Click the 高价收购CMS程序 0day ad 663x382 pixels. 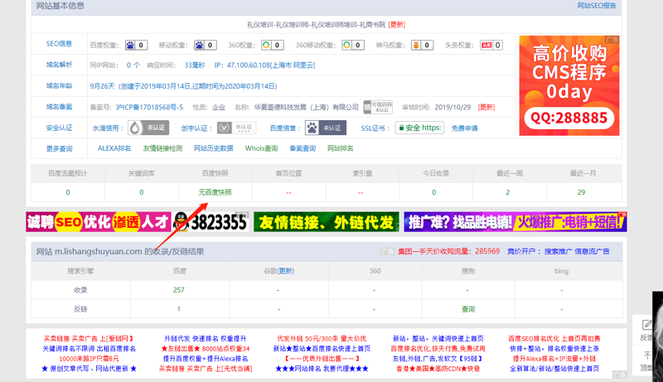coord(569,86)
